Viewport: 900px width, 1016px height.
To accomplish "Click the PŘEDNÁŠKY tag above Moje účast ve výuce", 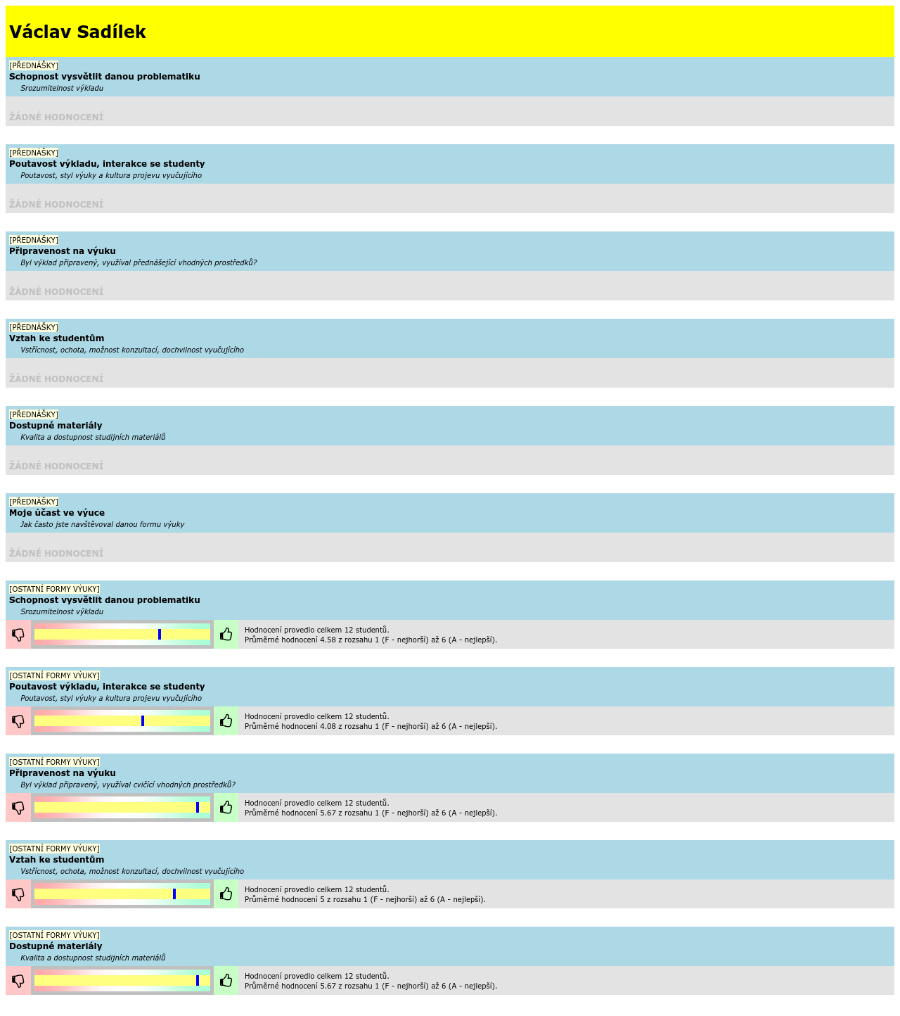I will click(34, 502).
